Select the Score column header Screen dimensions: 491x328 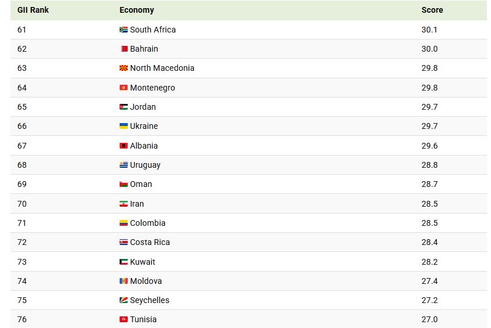(x=432, y=10)
